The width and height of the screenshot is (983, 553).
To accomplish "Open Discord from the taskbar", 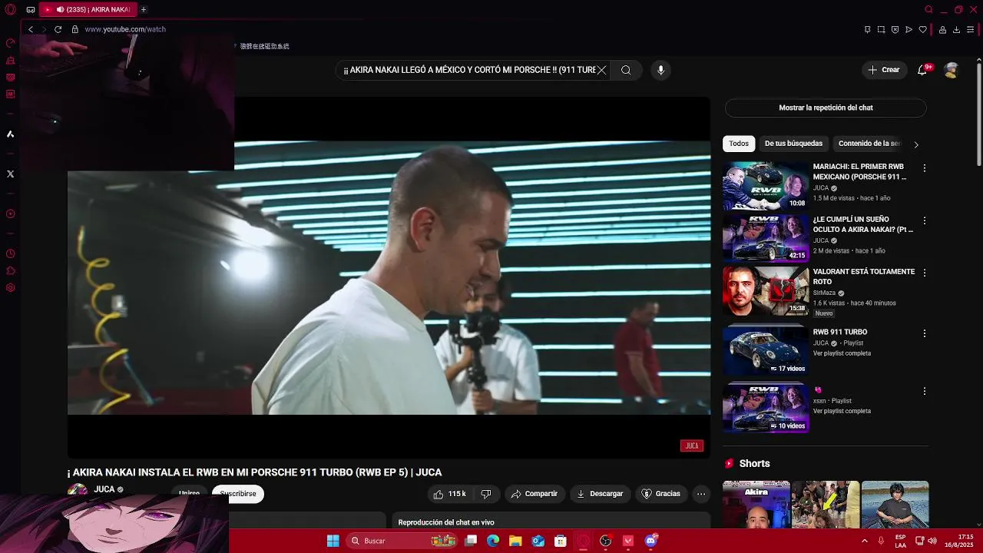I will (x=650, y=541).
